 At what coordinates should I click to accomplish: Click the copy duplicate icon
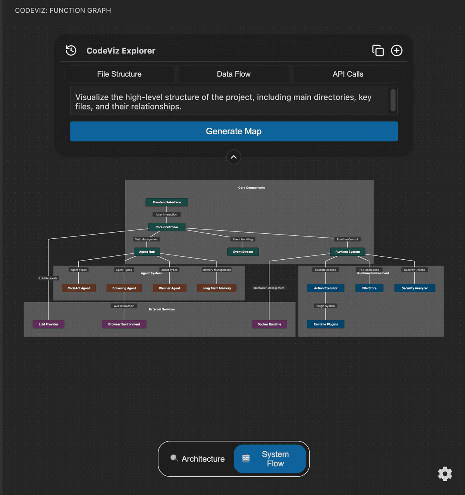(x=378, y=50)
